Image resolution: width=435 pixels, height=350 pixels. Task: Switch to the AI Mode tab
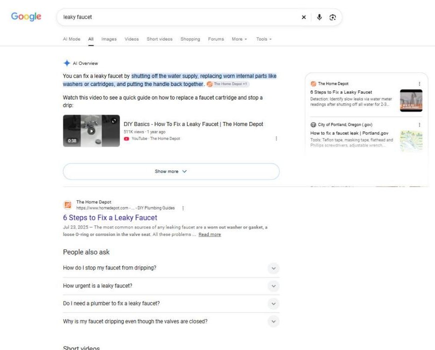point(71,39)
